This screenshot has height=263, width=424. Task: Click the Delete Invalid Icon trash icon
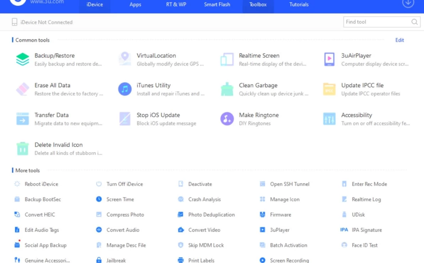pyautogui.click(x=23, y=148)
